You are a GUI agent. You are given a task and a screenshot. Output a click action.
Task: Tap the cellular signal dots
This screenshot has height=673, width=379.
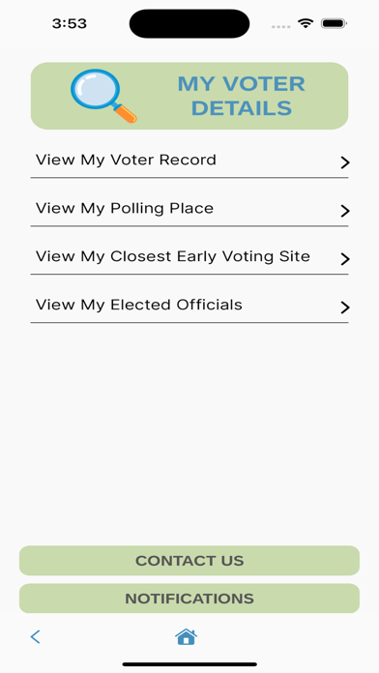(x=281, y=27)
